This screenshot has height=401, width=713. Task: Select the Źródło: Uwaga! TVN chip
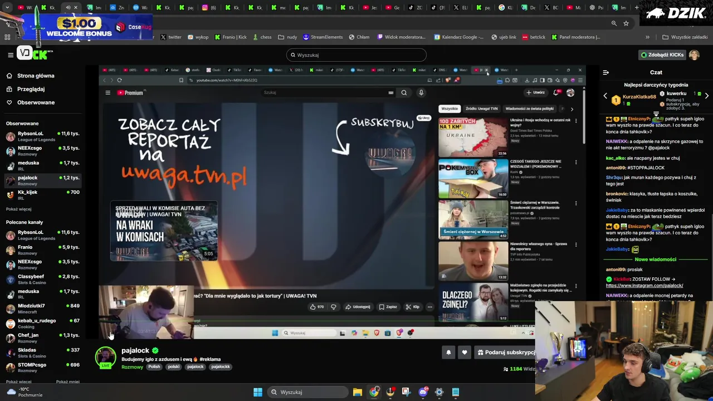click(x=481, y=109)
